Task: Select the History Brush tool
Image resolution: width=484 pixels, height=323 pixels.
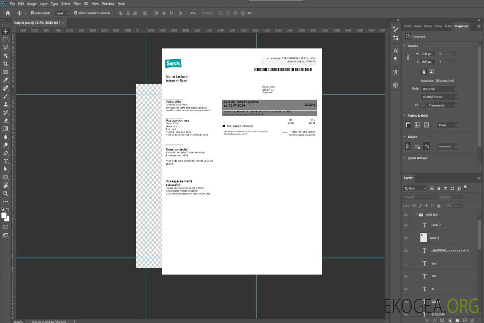Action: (5, 113)
